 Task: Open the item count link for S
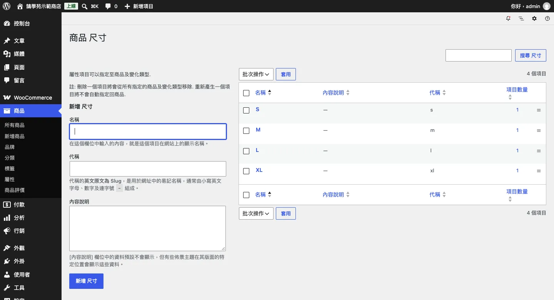517,110
